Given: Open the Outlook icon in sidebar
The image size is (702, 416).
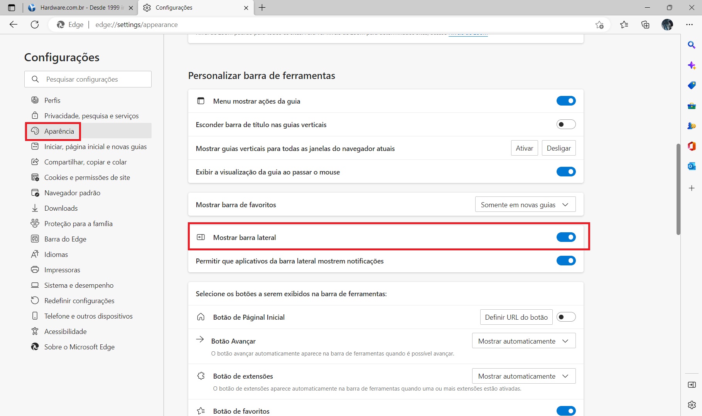Looking at the screenshot, I should tap(692, 166).
